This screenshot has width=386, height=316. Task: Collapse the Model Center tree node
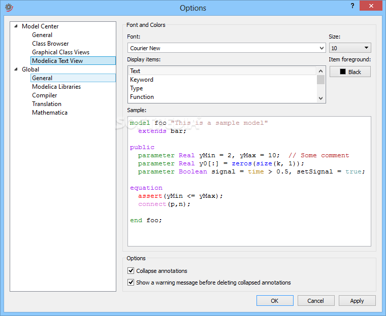(16, 26)
